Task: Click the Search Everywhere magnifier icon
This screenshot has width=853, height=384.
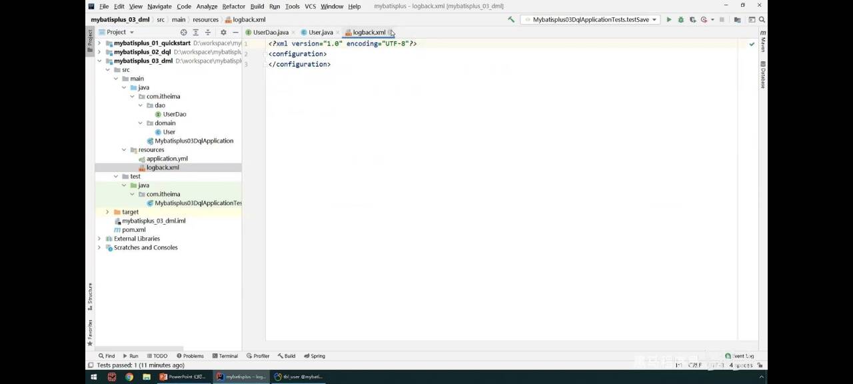Action: (x=762, y=20)
